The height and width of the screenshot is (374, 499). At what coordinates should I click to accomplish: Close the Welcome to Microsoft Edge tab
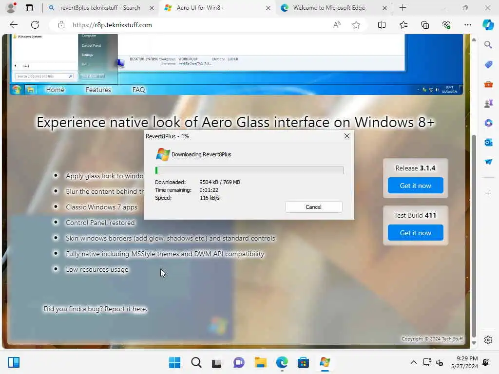click(x=384, y=8)
